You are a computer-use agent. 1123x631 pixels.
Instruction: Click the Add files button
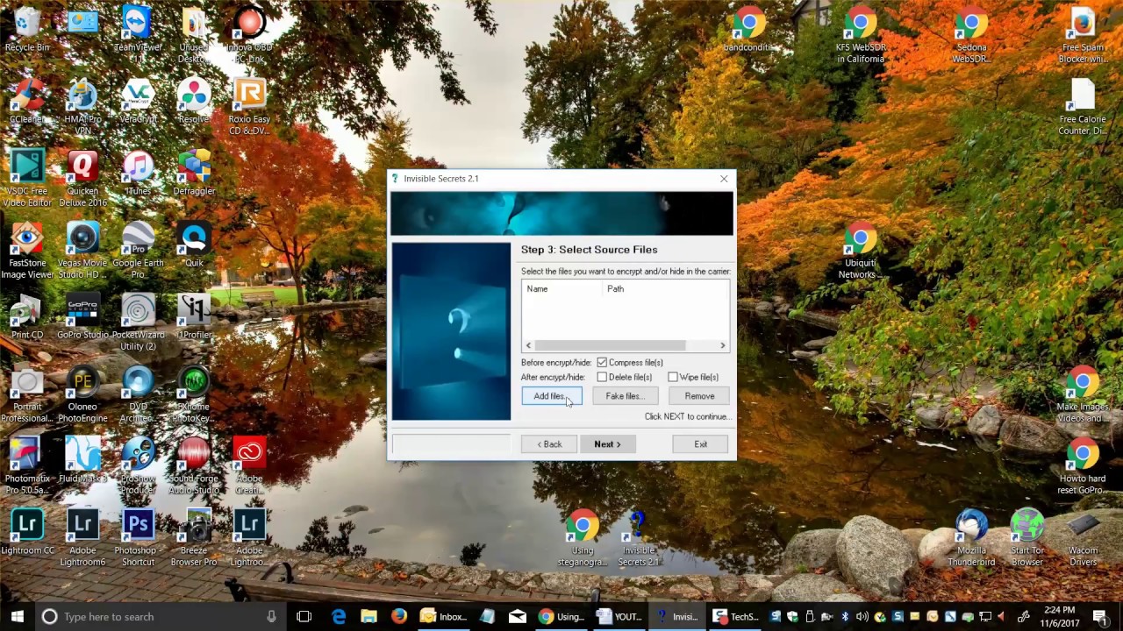pyautogui.click(x=551, y=396)
